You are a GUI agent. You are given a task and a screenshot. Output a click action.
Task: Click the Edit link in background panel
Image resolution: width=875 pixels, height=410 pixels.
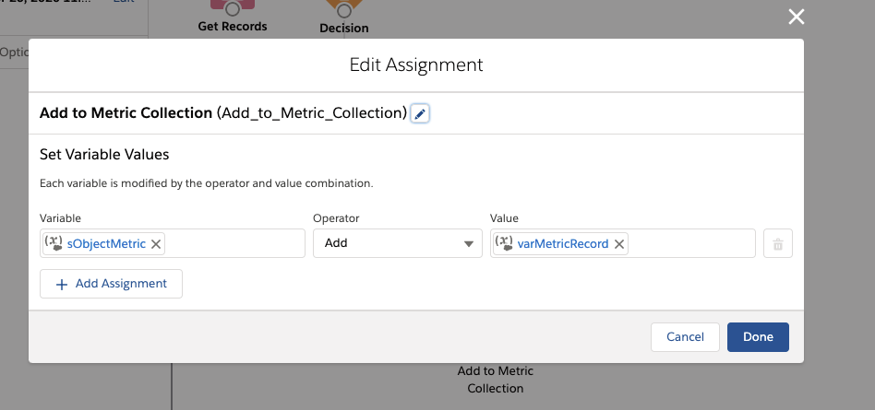click(124, 2)
